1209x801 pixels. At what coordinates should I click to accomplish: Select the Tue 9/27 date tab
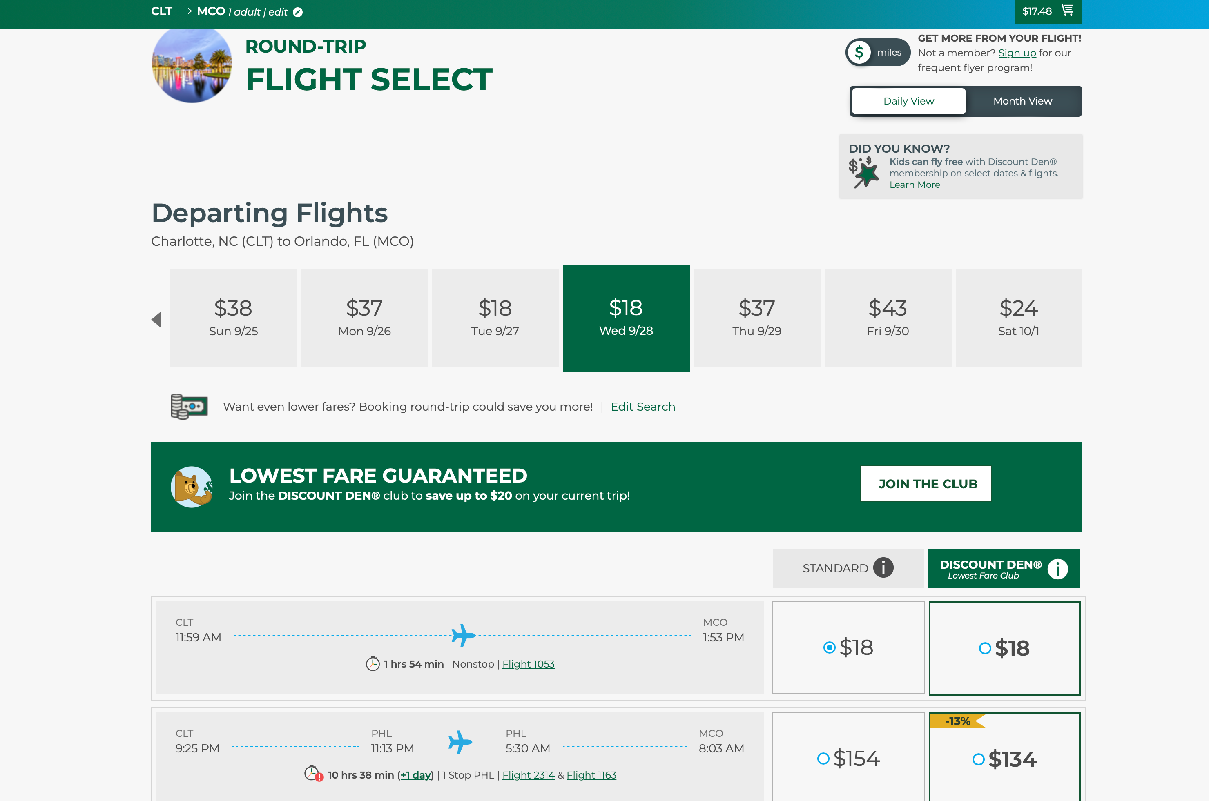pyautogui.click(x=495, y=318)
